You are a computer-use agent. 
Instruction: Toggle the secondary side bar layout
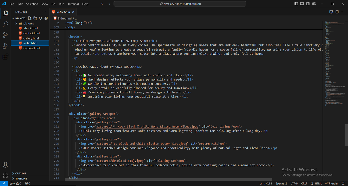pos(308,4)
